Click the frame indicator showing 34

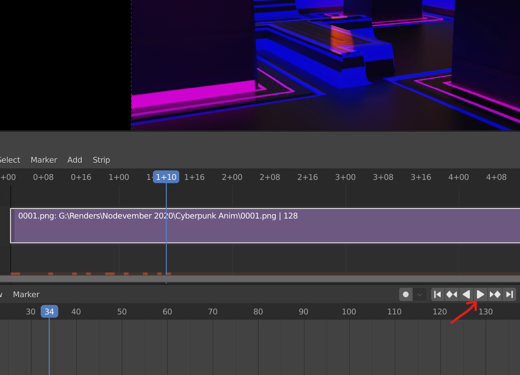[49, 311]
